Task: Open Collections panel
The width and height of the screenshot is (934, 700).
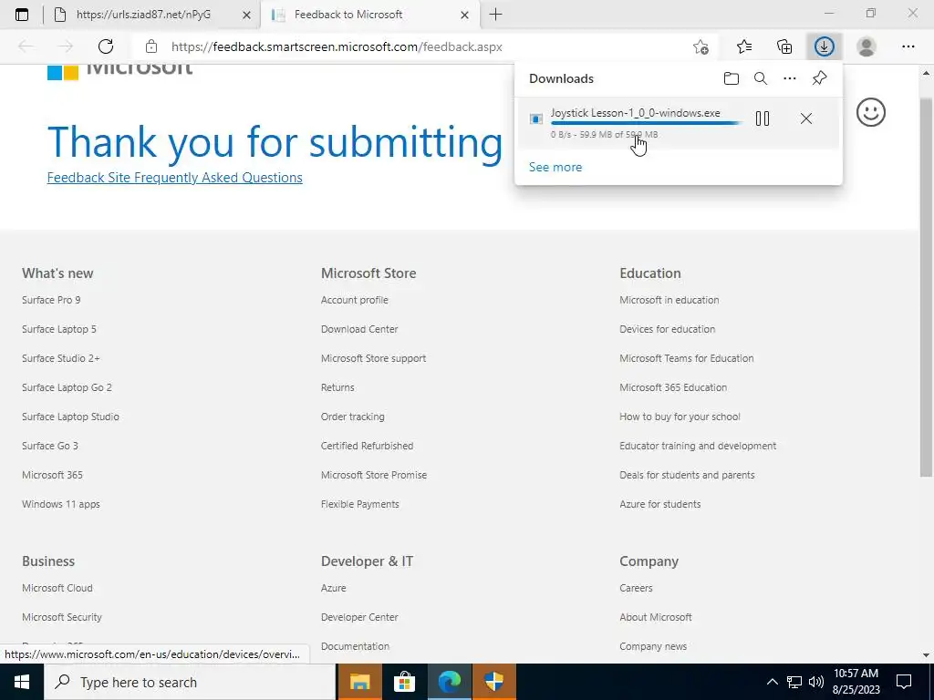Action: pyautogui.click(x=784, y=46)
